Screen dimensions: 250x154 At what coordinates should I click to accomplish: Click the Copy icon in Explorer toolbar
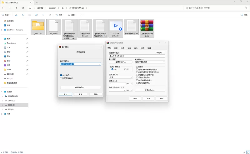click(x=23, y=15)
